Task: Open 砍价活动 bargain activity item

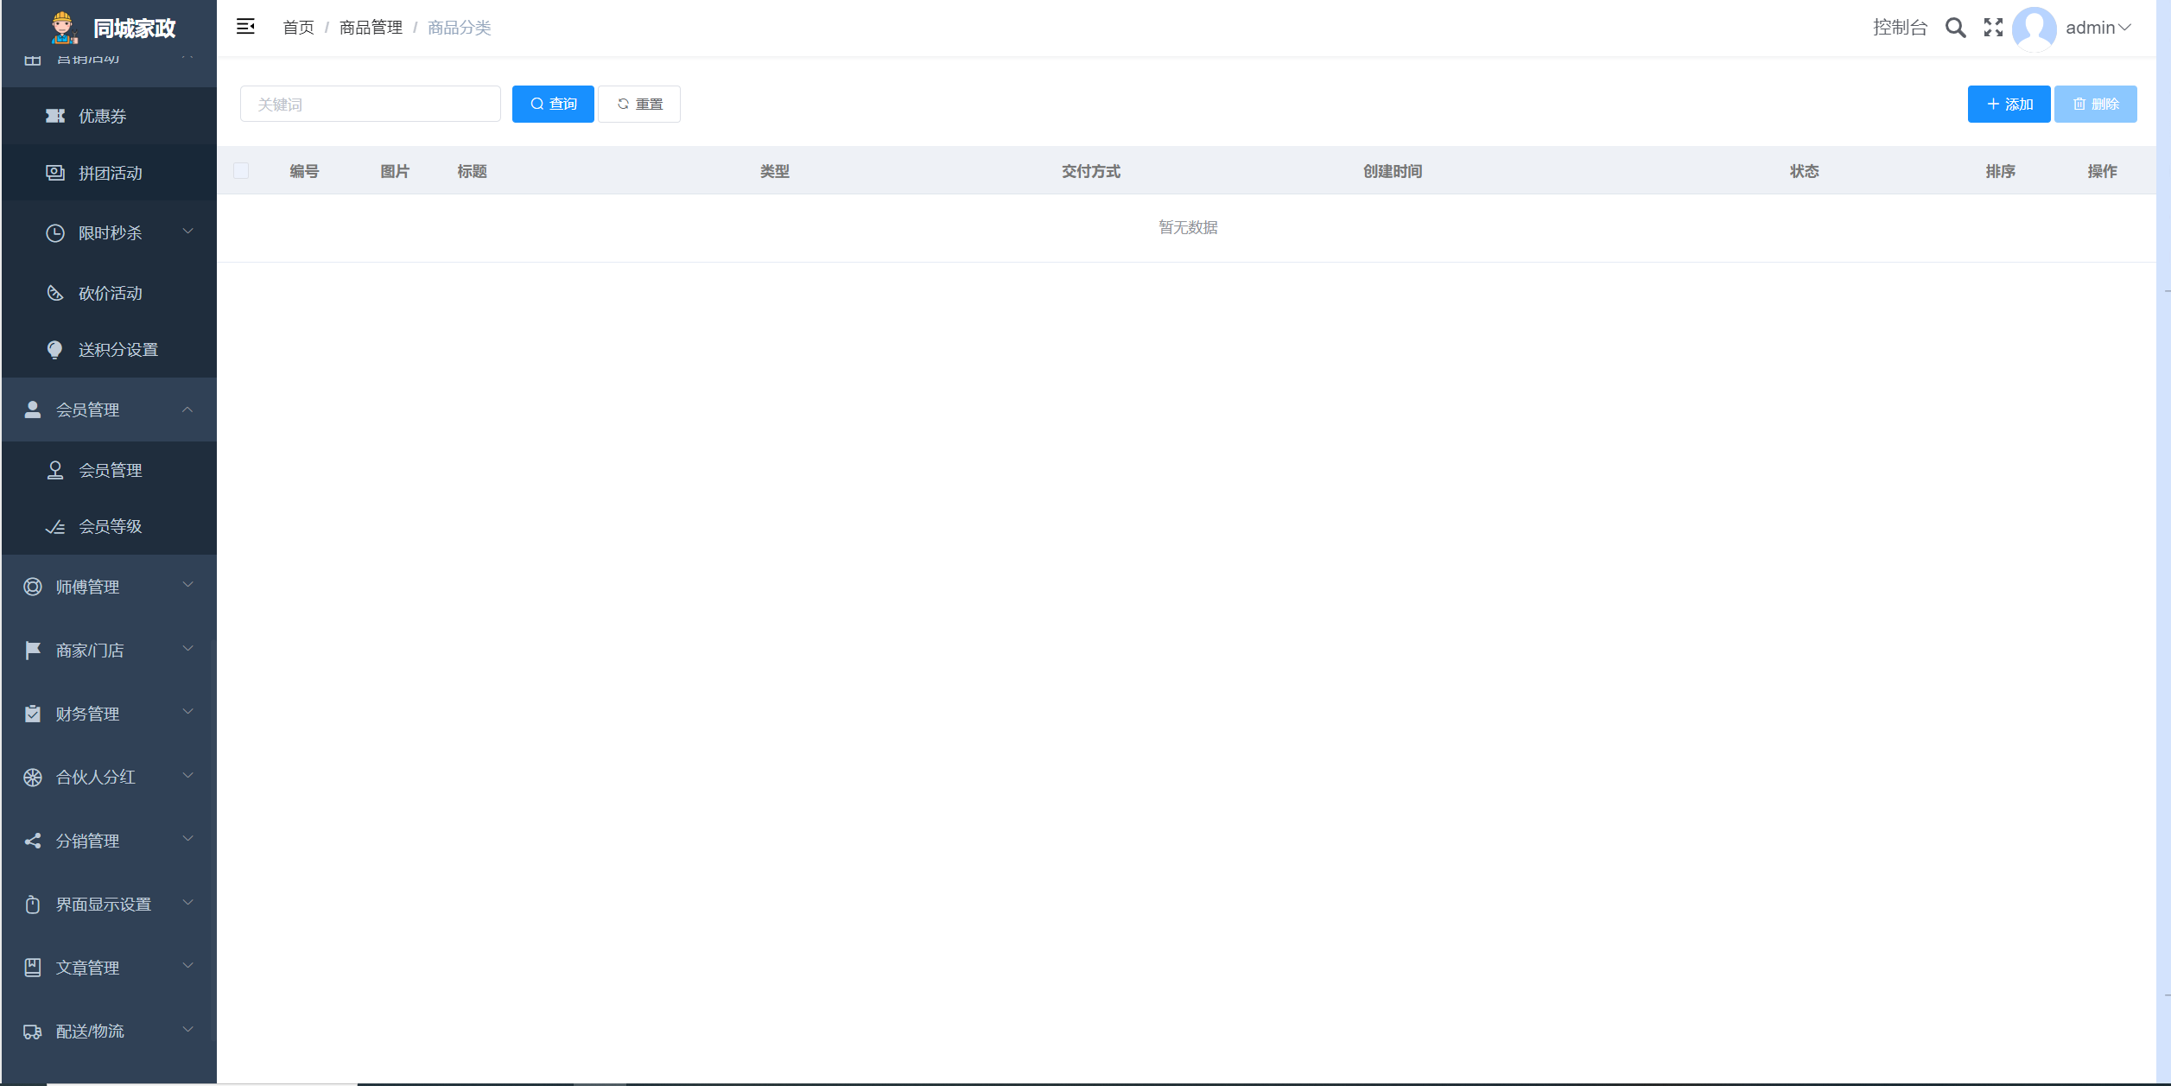Action: (110, 293)
